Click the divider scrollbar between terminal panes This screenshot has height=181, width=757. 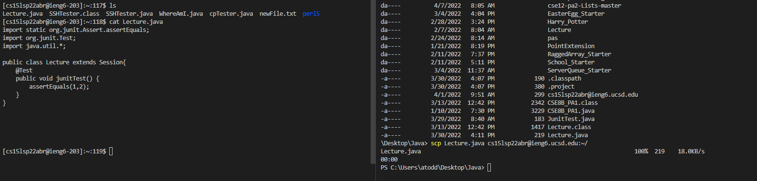point(373,82)
